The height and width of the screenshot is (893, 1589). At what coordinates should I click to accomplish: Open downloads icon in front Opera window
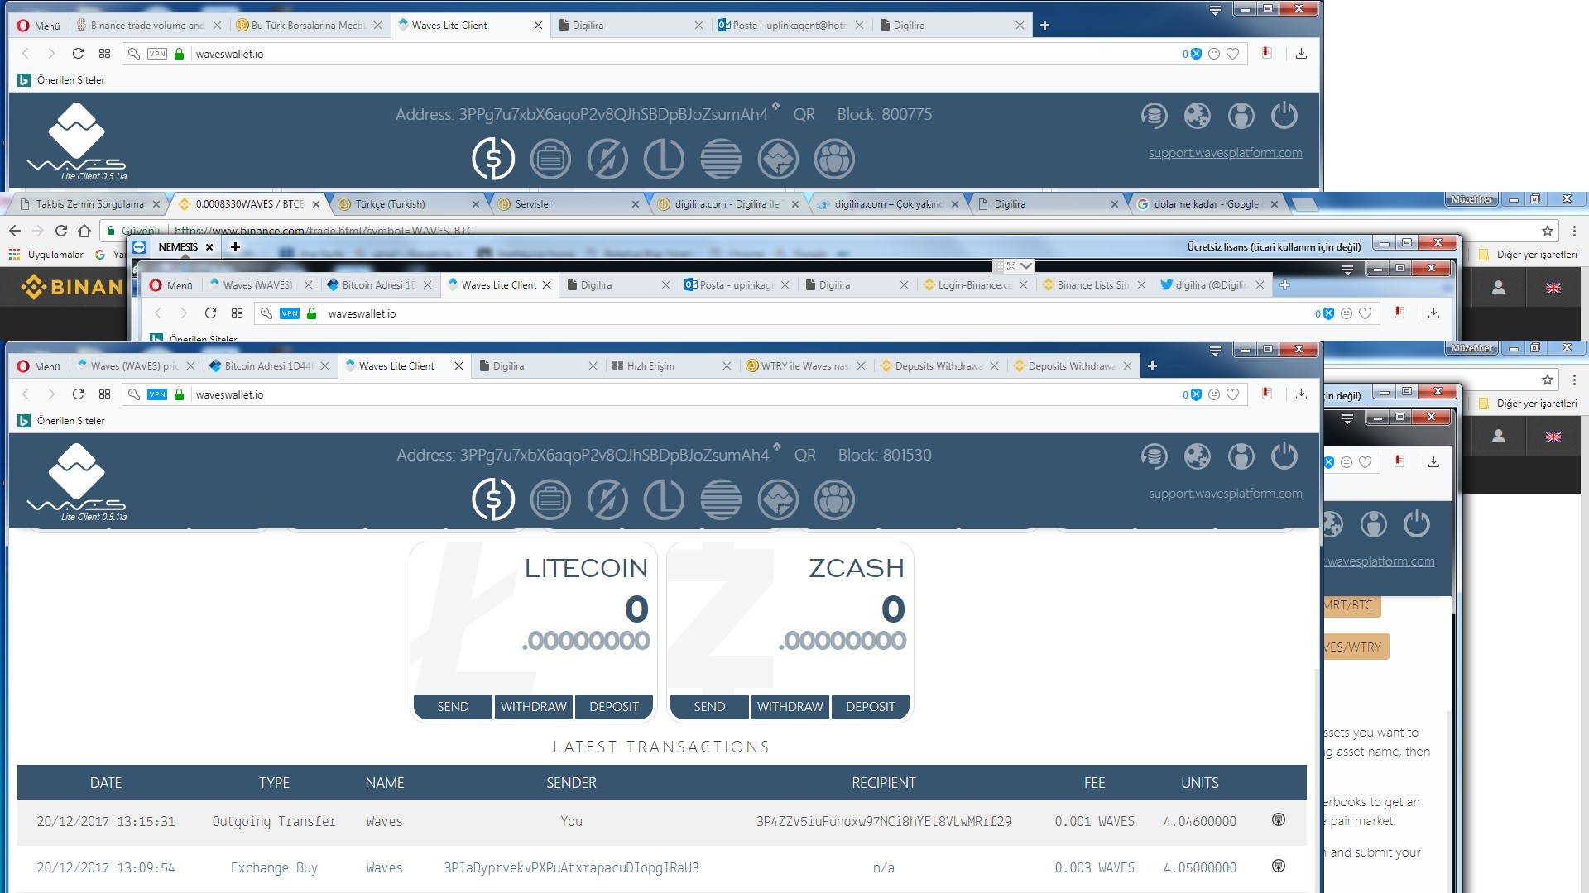1301,394
